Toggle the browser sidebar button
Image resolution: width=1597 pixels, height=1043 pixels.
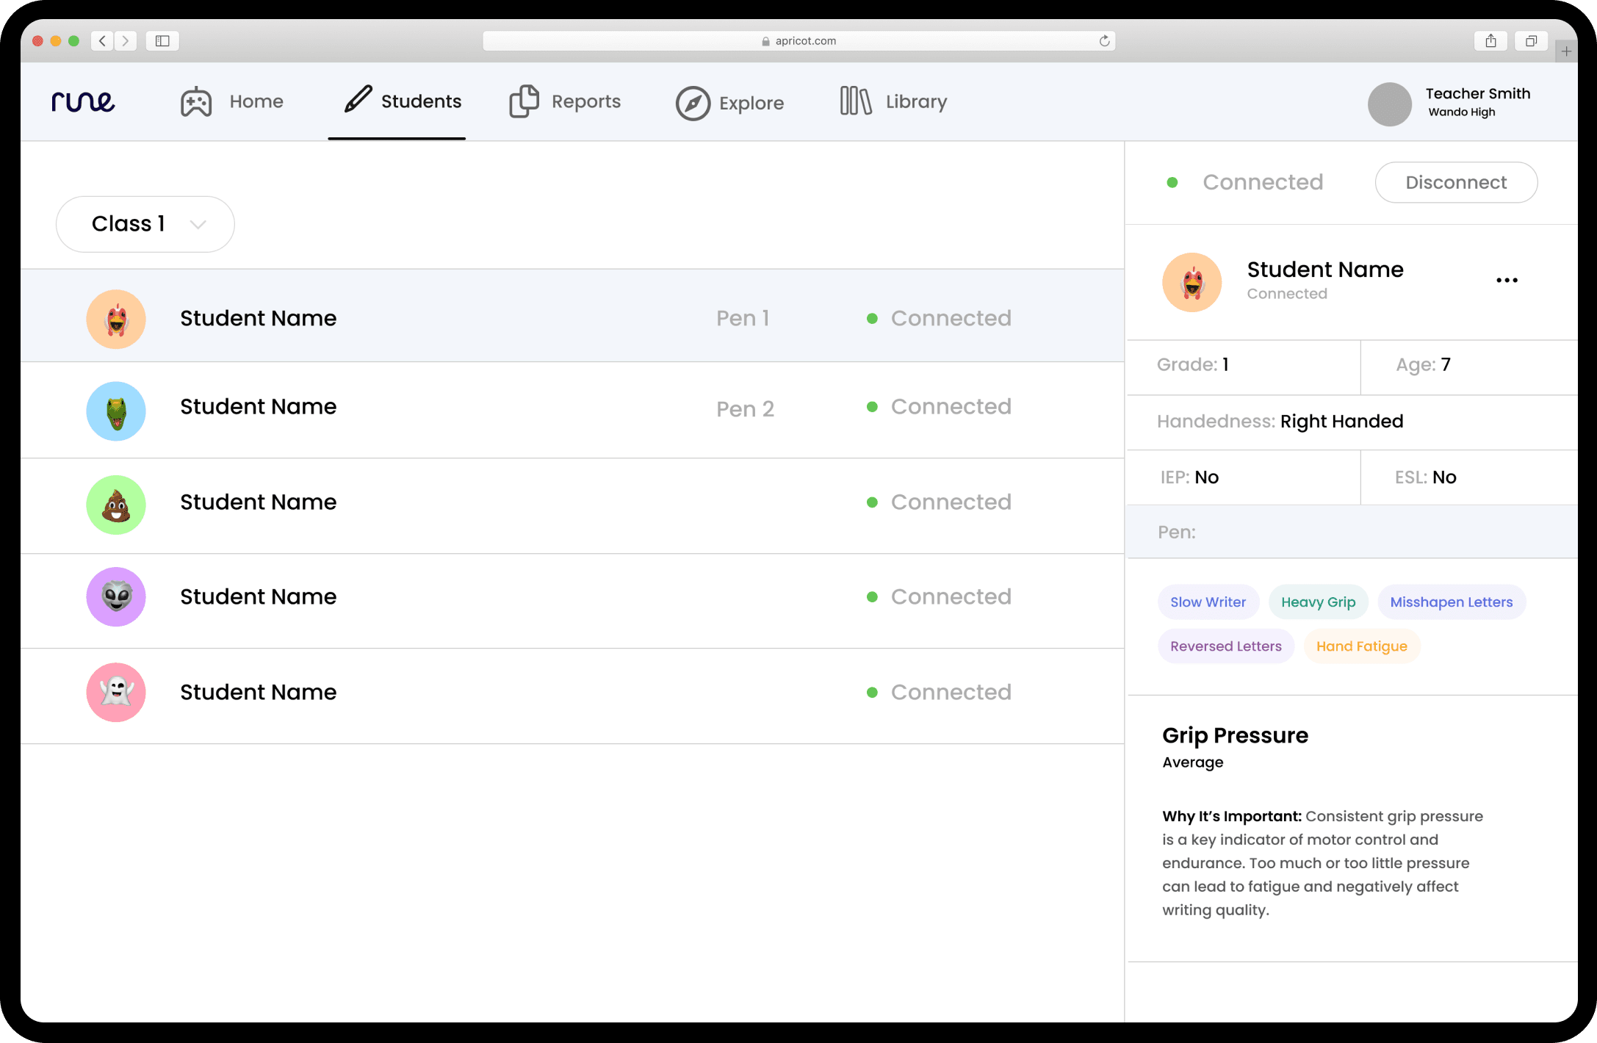pyautogui.click(x=162, y=41)
